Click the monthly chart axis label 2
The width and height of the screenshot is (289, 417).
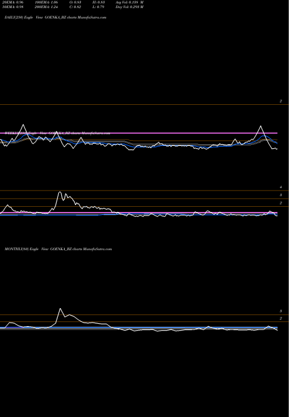click(x=281, y=319)
